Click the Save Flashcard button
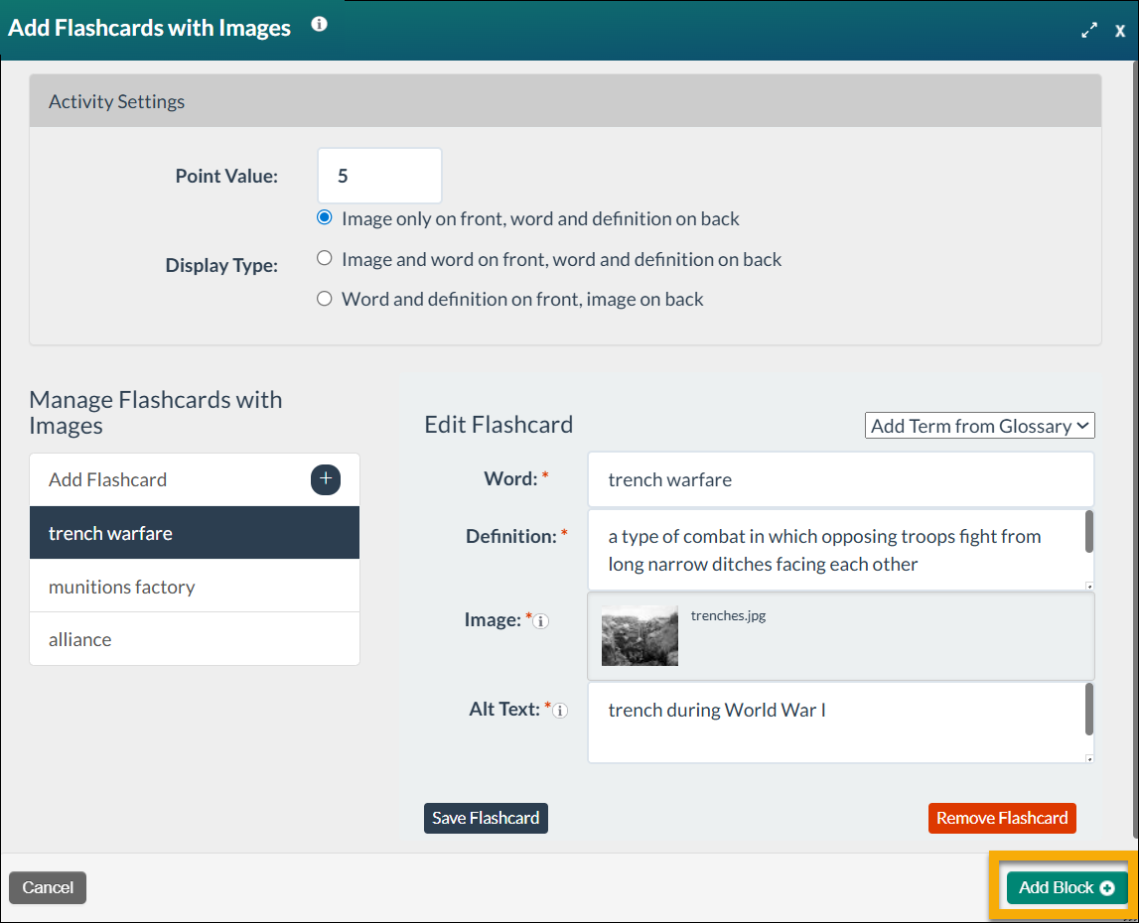This screenshot has width=1139, height=923. (x=486, y=818)
